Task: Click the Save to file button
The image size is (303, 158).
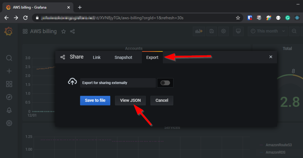Action: click(95, 100)
